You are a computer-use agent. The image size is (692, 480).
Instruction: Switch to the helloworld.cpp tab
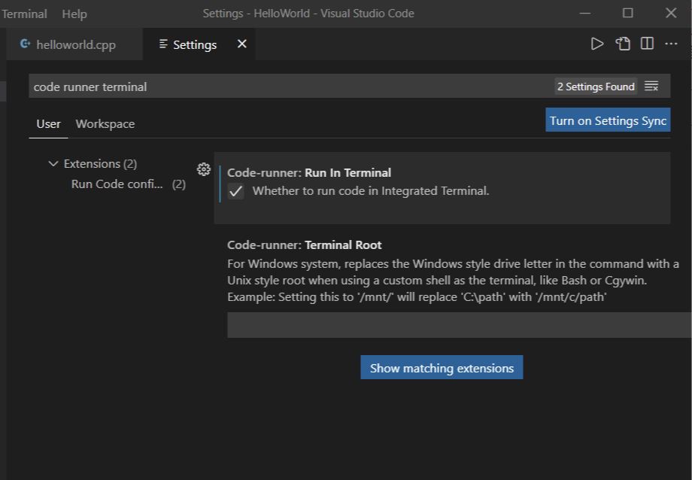pyautogui.click(x=74, y=44)
